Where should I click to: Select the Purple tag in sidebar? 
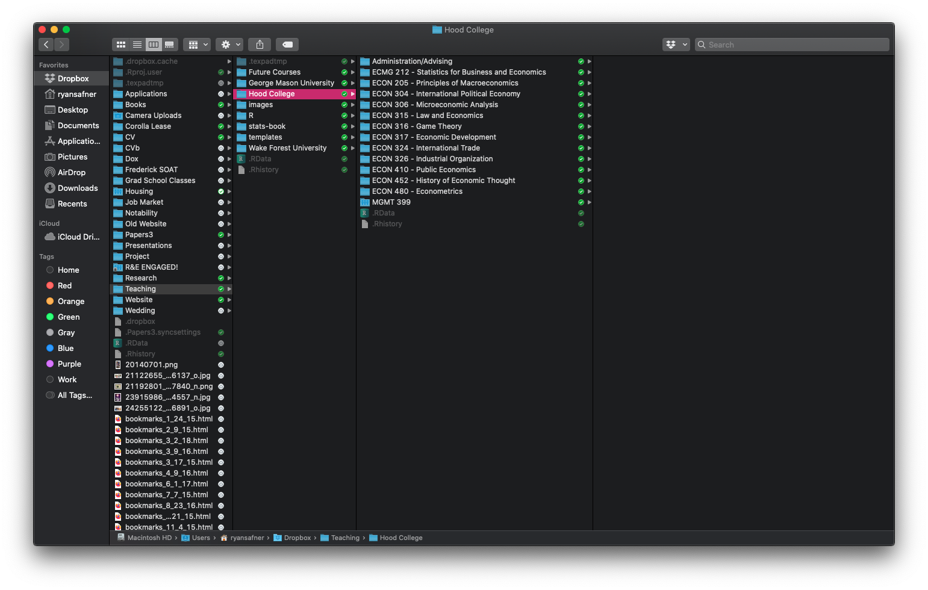point(69,364)
